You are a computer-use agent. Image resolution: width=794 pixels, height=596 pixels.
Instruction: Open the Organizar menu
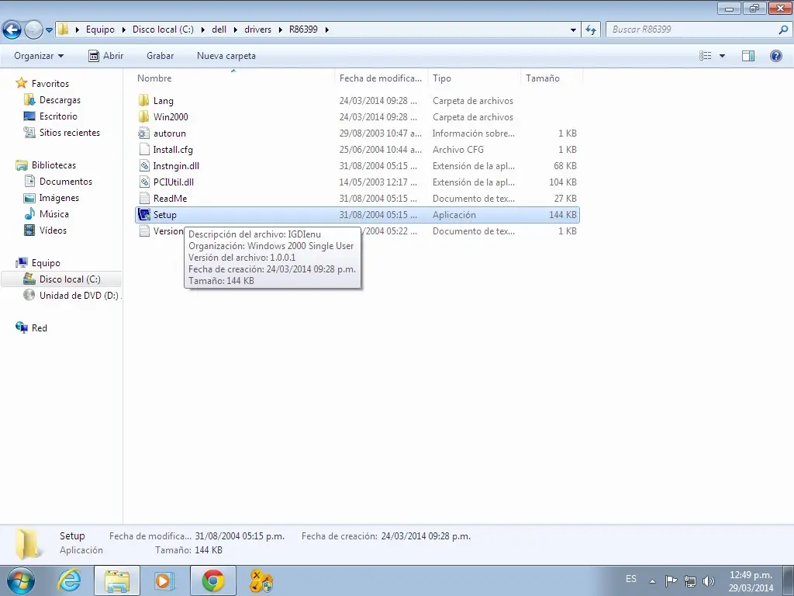[39, 56]
